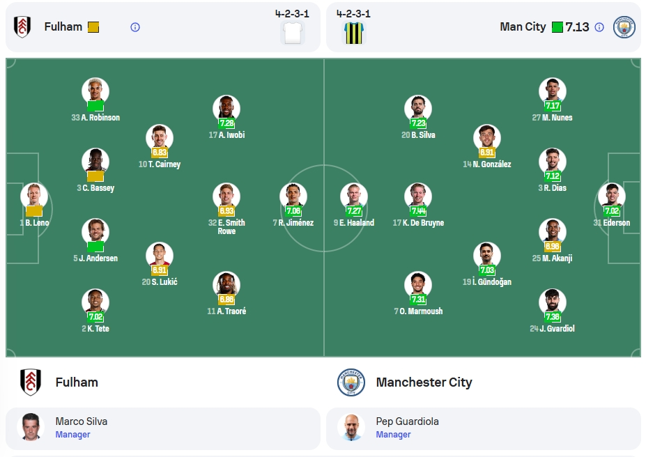The width and height of the screenshot is (646, 457).
Task: Select Ederson goalkeeper portrait
Action: [x=612, y=196]
